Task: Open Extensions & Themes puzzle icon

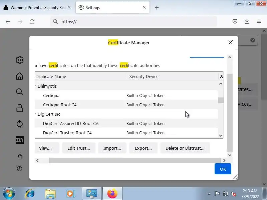Action: 20,156
